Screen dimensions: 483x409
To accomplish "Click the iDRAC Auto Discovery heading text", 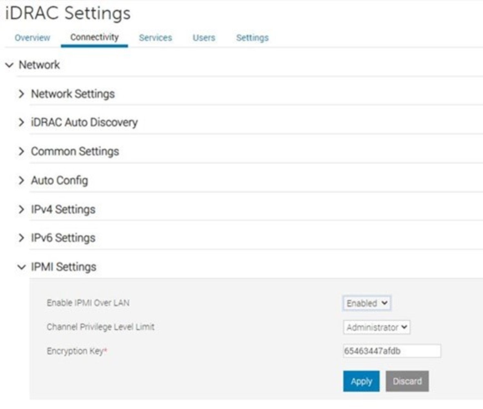I will pos(84,122).
